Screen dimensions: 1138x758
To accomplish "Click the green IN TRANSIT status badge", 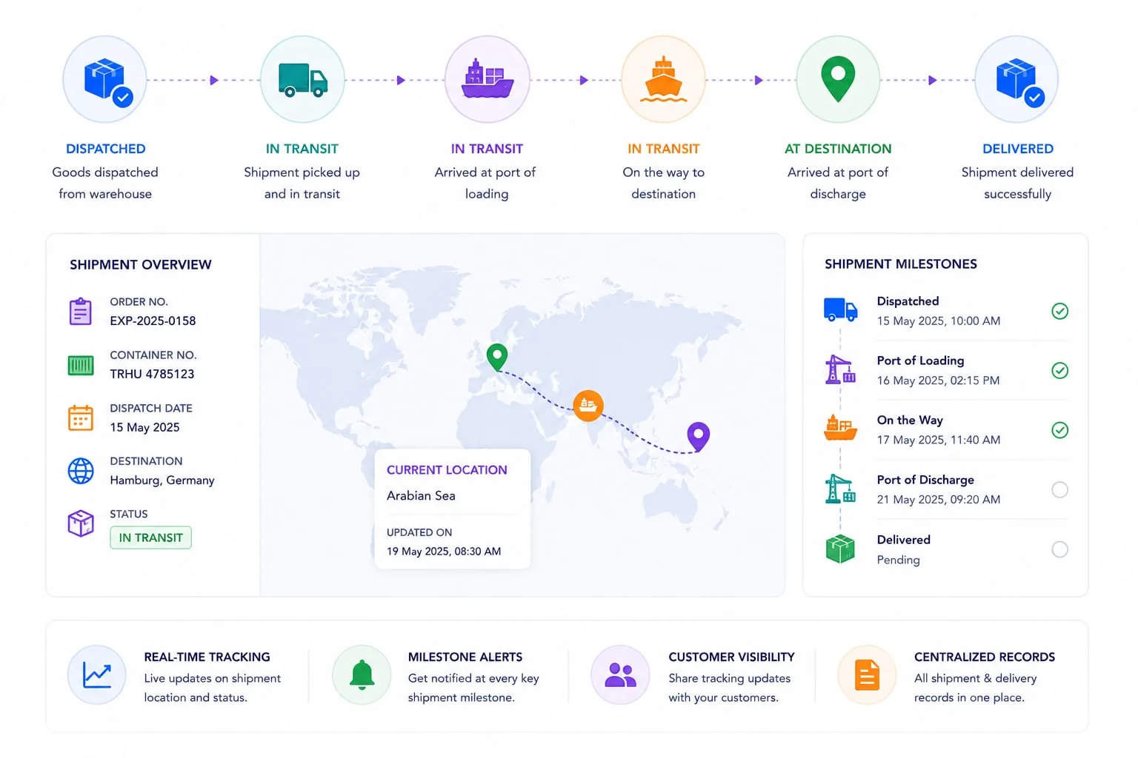I will pyautogui.click(x=151, y=537).
